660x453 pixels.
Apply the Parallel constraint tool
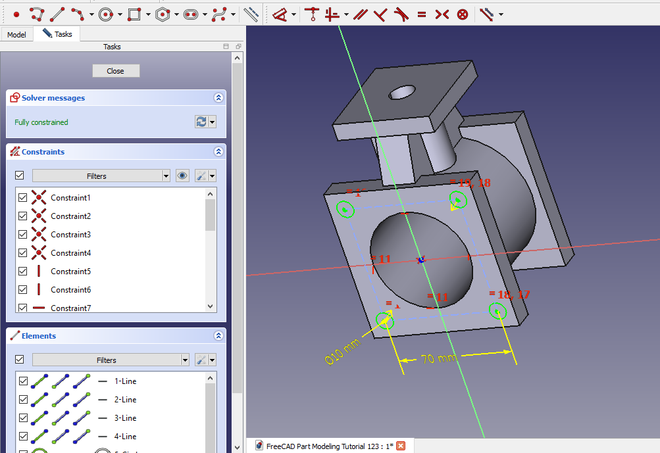(x=359, y=14)
